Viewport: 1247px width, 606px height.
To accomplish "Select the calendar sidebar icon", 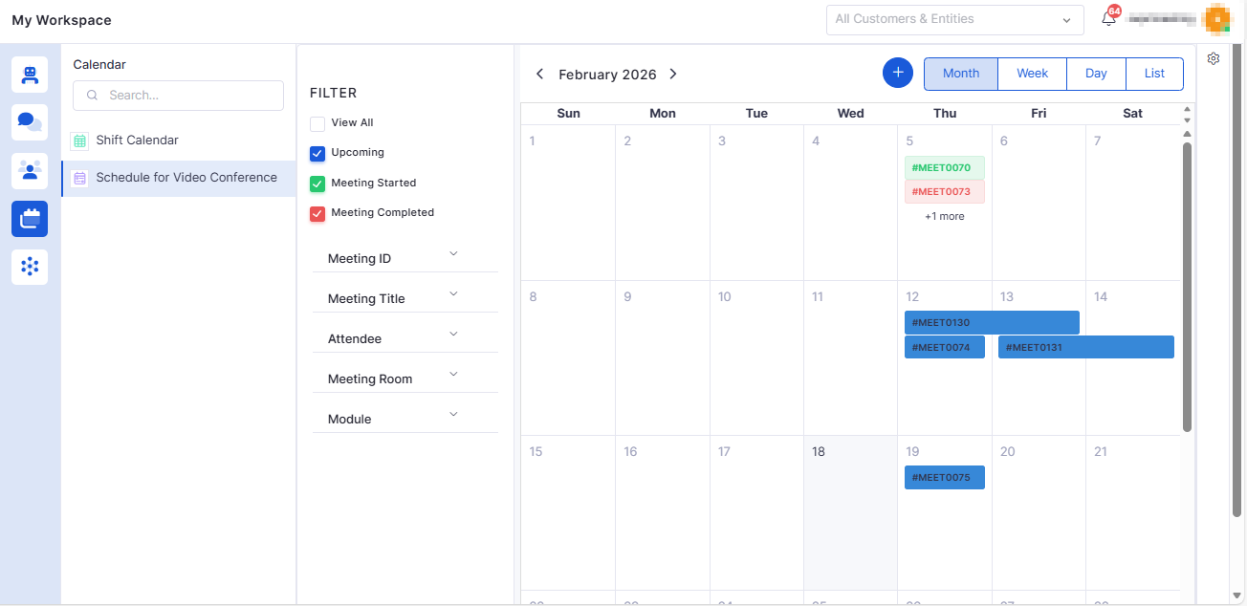I will coord(30,219).
